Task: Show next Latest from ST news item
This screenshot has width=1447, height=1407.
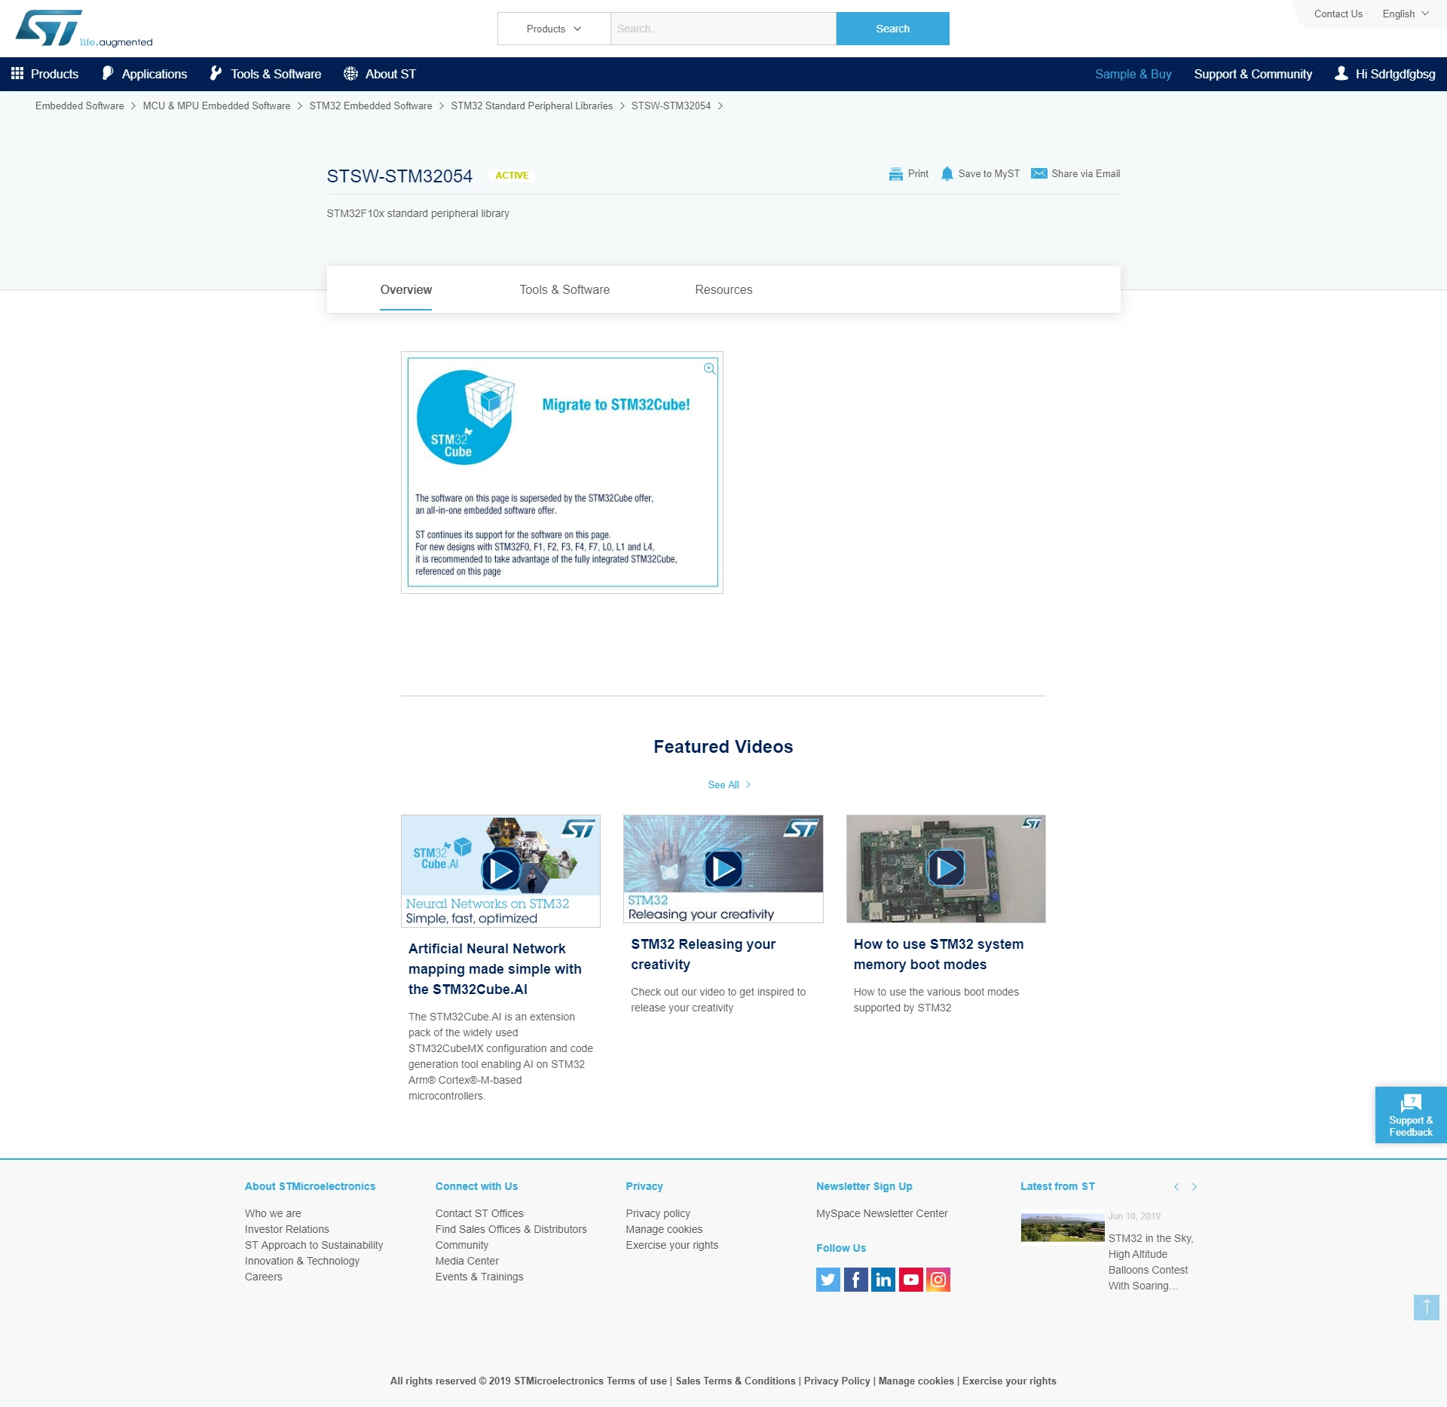Action: pos(1195,1187)
